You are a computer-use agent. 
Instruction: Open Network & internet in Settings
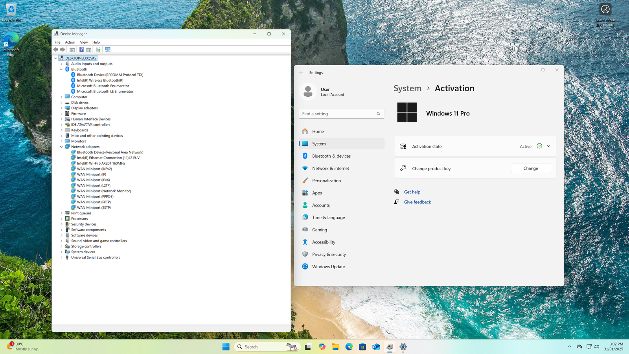342,168
